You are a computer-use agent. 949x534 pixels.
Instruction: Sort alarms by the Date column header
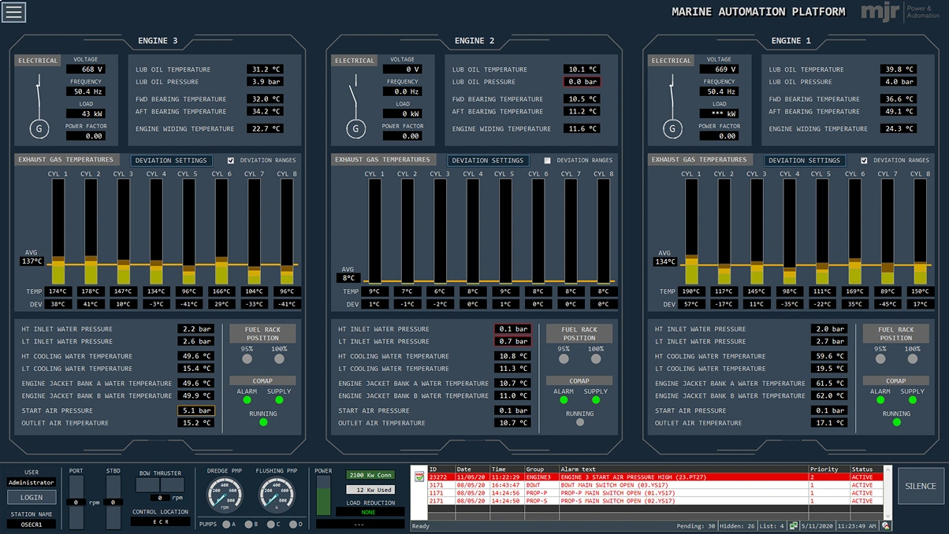tap(472, 469)
